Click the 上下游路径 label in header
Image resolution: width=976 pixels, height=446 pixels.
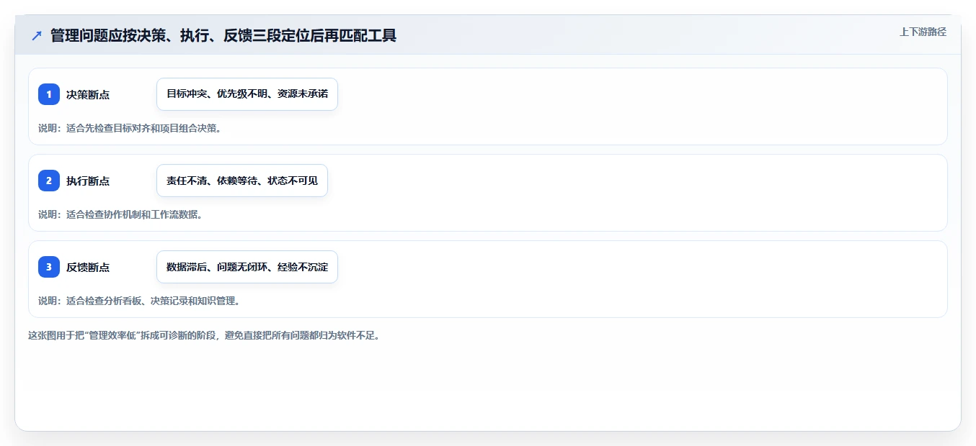(923, 32)
